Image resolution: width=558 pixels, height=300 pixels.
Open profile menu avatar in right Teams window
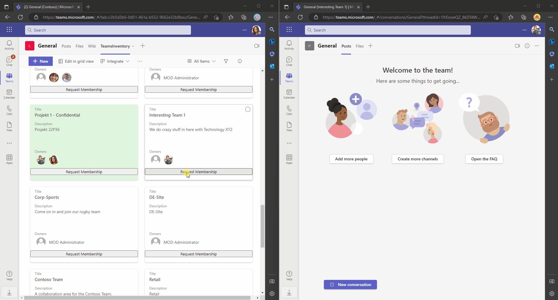pyautogui.click(x=536, y=30)
